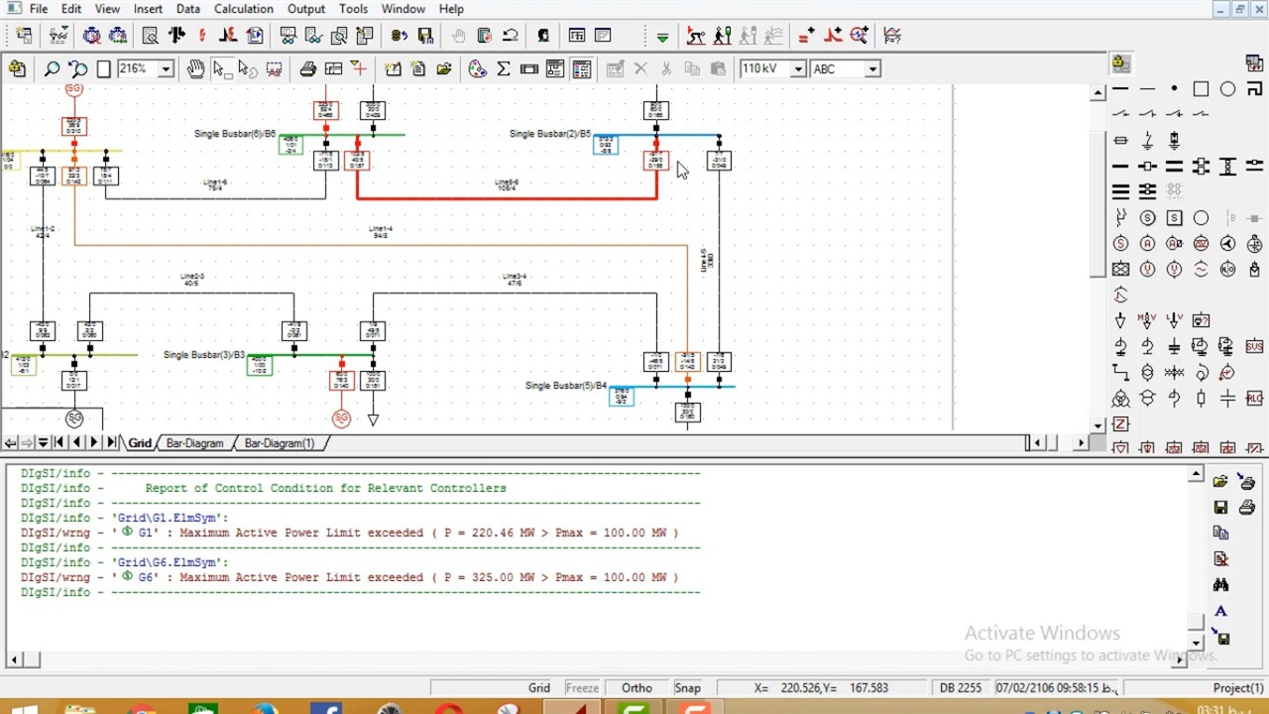Toggle Snap mode in status bar
1269x714 pixels.
pos(687,688)
